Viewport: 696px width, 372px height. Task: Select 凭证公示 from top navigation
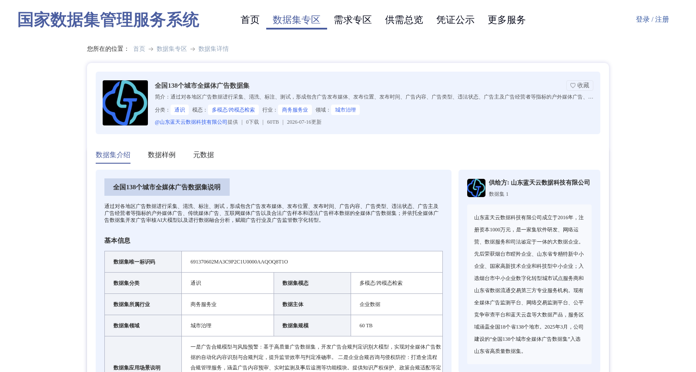coord(455,20)
